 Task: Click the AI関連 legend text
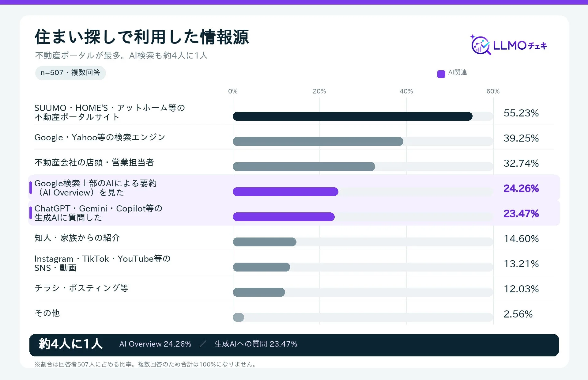(x=458, y=72)
